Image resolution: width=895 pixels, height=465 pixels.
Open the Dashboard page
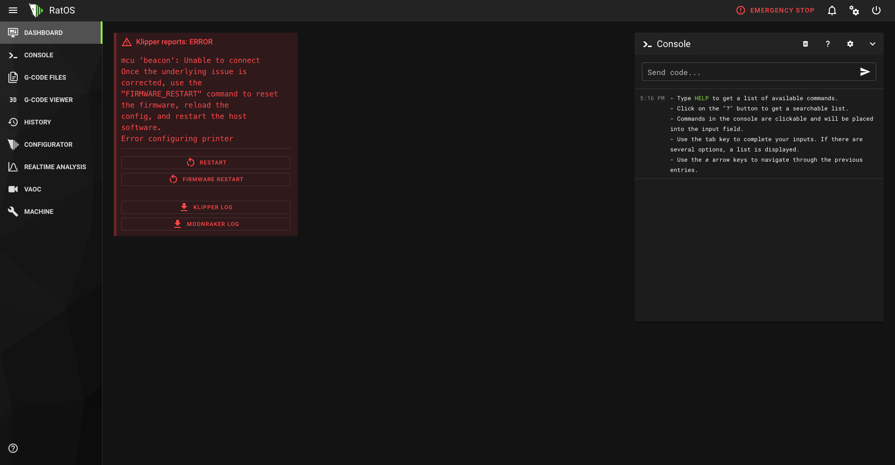tap(50, 33)
